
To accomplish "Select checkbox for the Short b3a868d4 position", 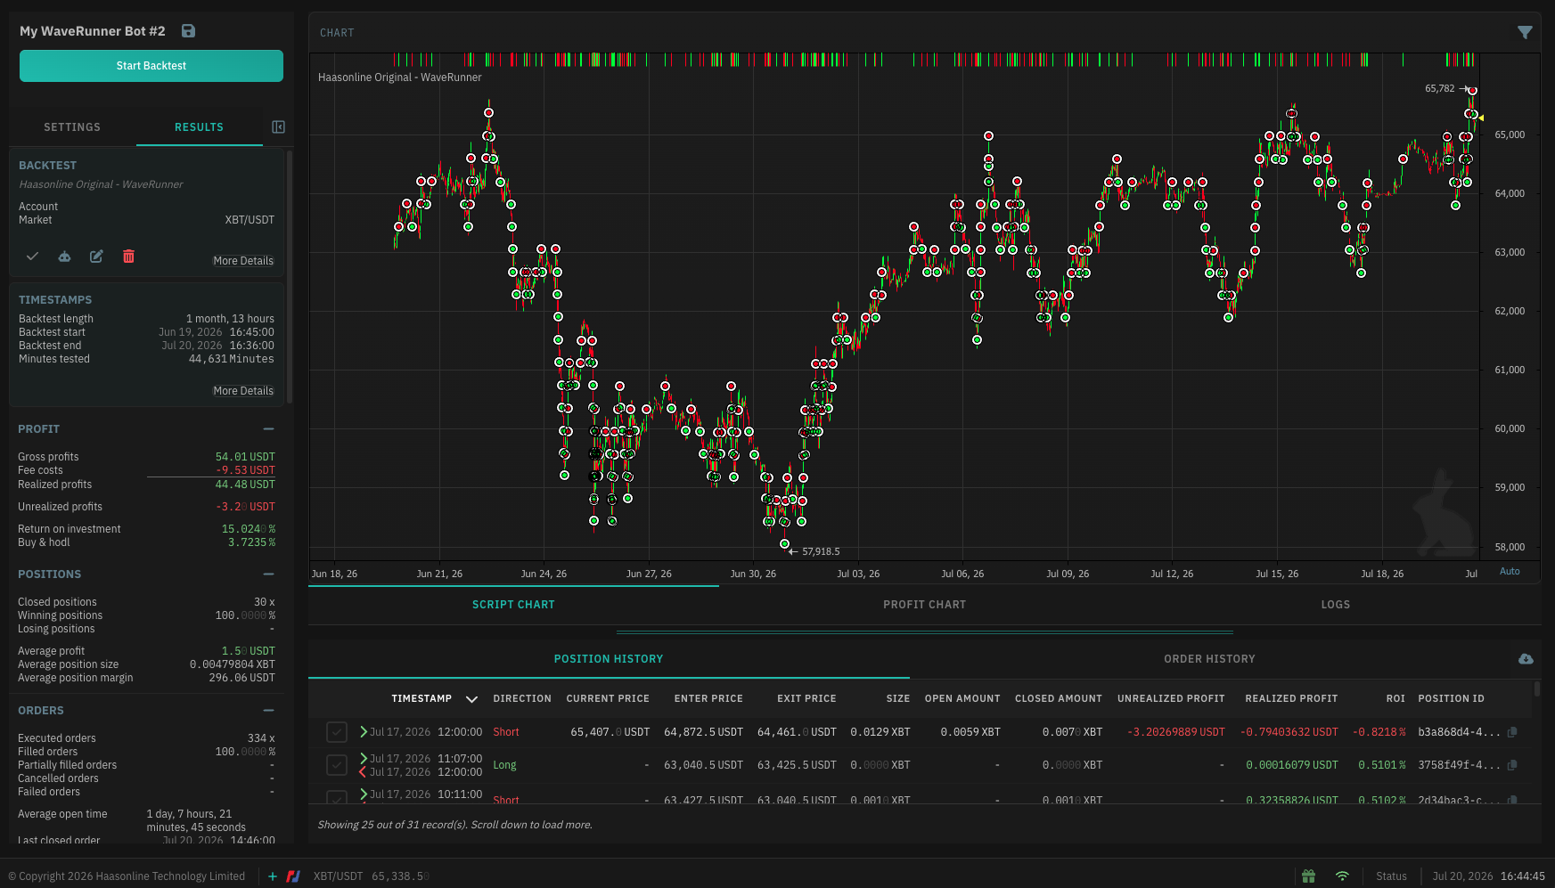I will point(336,732).
